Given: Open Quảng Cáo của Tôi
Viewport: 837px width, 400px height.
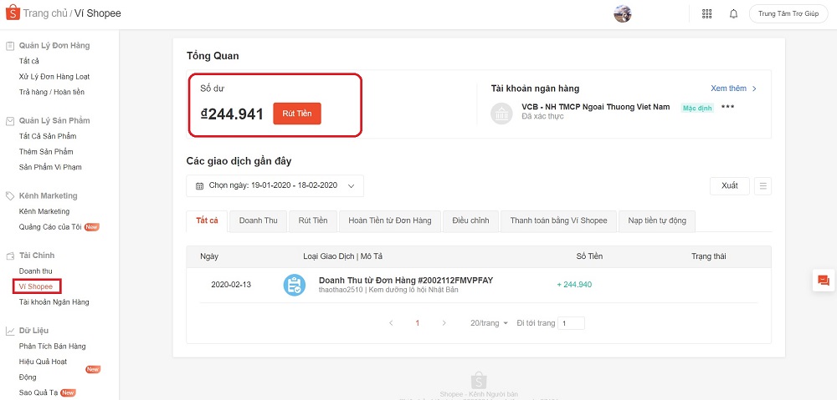Looking at the screenshot, I should tap(50, 227).
